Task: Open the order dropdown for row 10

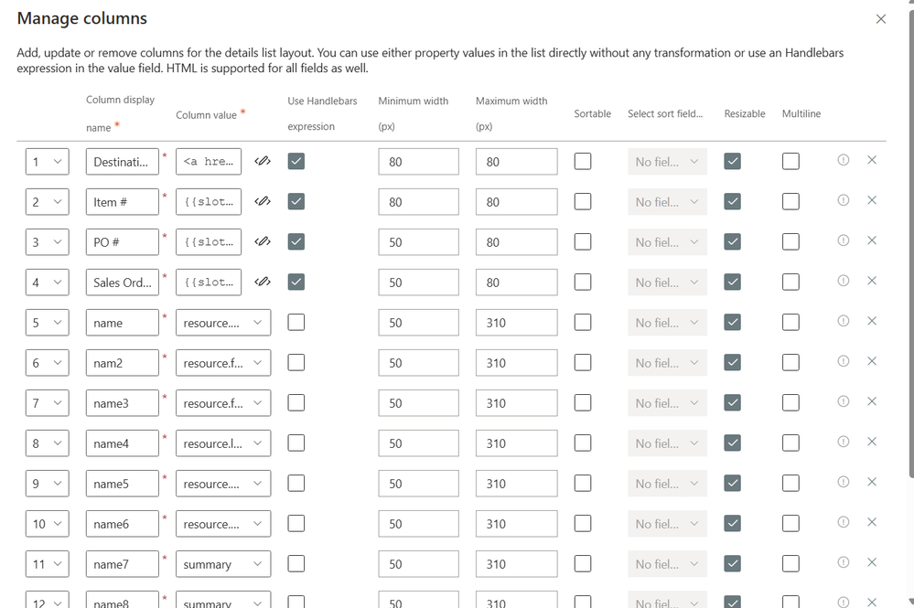Action: [48, 524]
